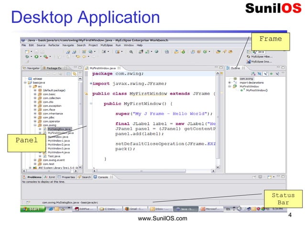
Task: Expand the com.basic package node
Action: pyautogui.click(x=35, y=94)
